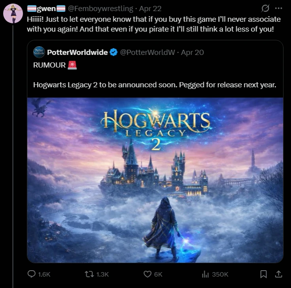Open the three-dot more options menu
The image size is (291, 288).
(x=278, y=8)
